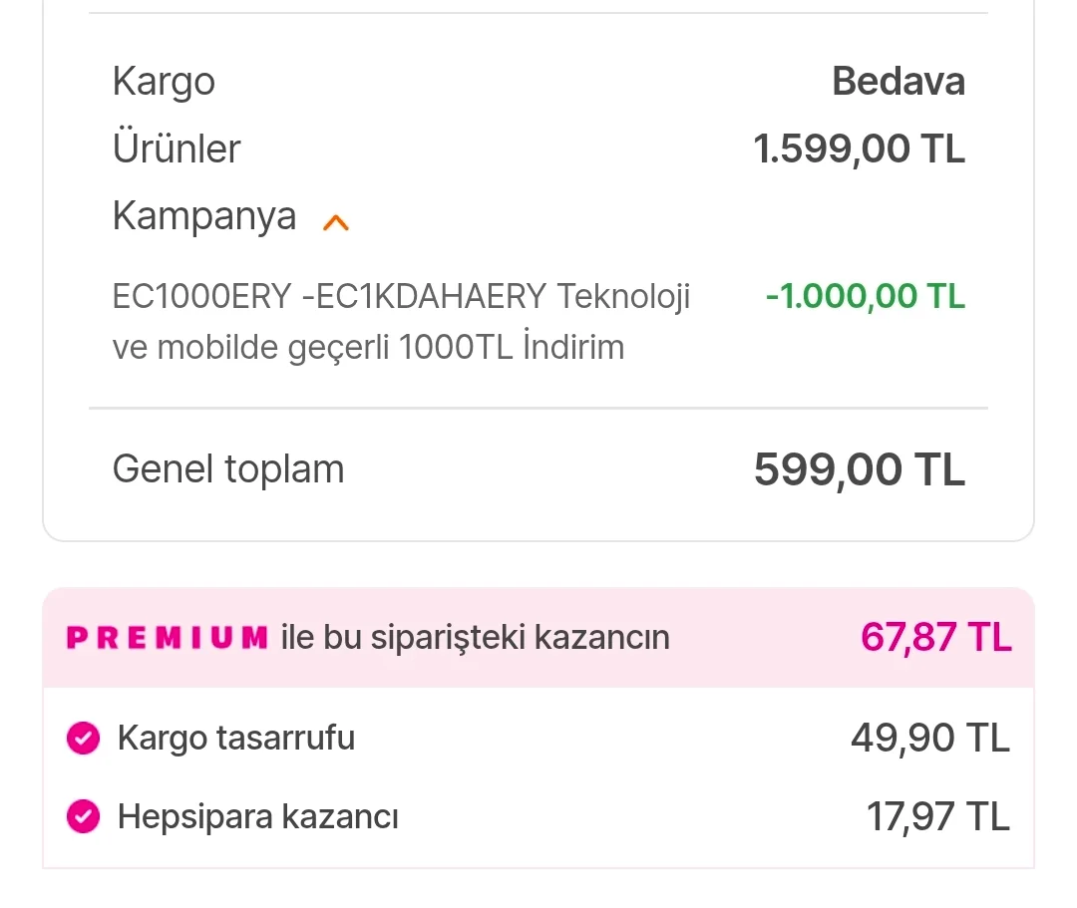Click the pink checkmark beside Kargo tasarrufu
Viewport: 1077px width, 908px height.
83,739
